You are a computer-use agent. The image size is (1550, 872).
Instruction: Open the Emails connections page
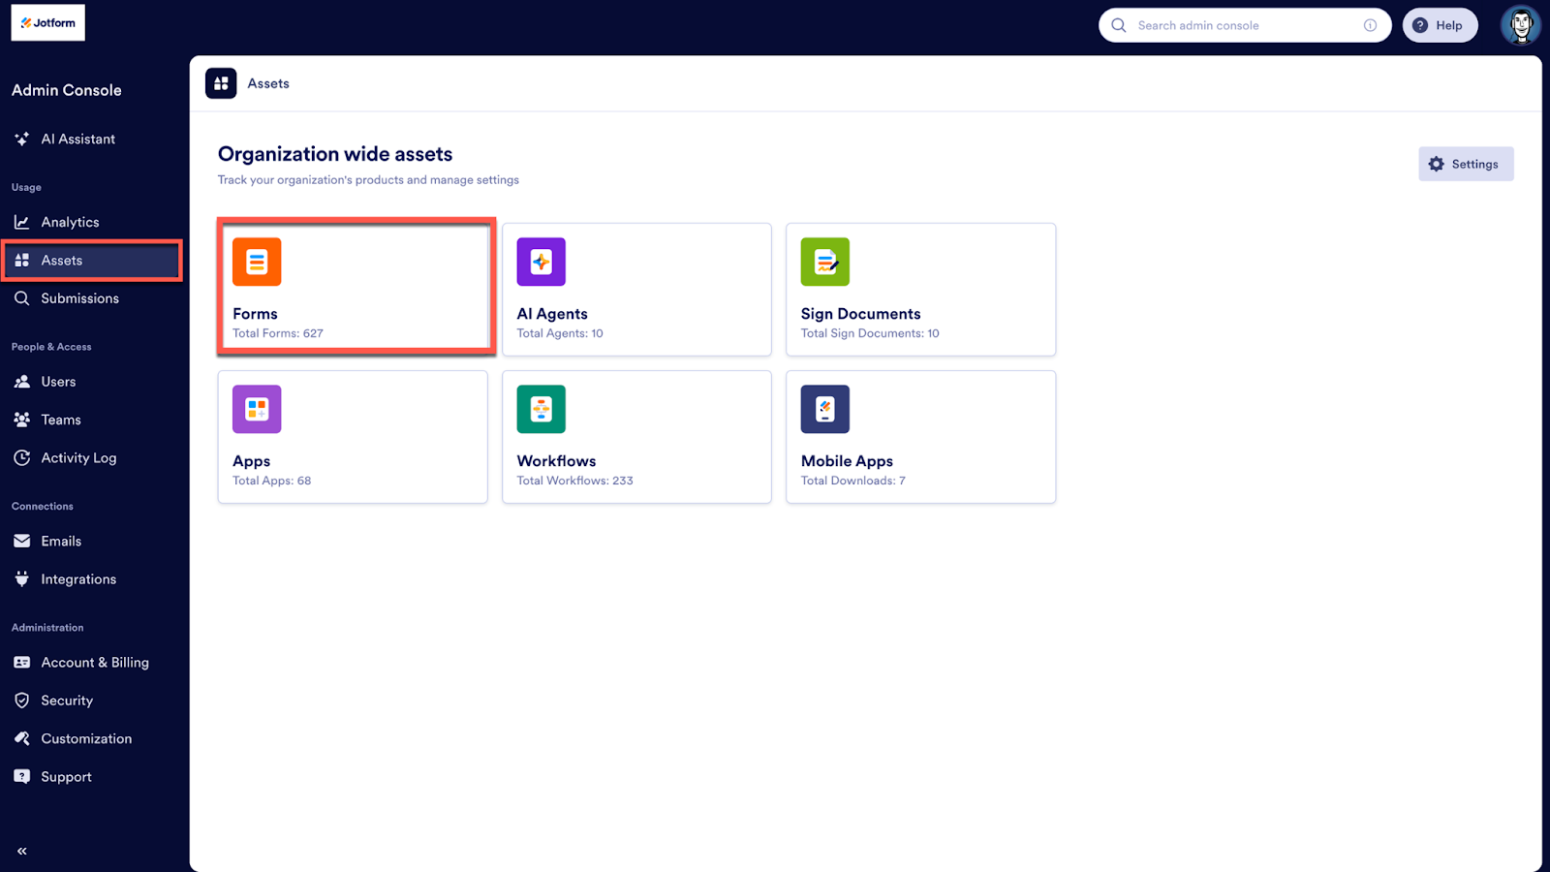pyautogui.click(x=60, y=541)
